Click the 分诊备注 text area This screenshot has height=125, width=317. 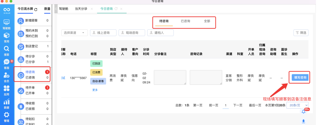pyautogui.click(x=170, y=77)
